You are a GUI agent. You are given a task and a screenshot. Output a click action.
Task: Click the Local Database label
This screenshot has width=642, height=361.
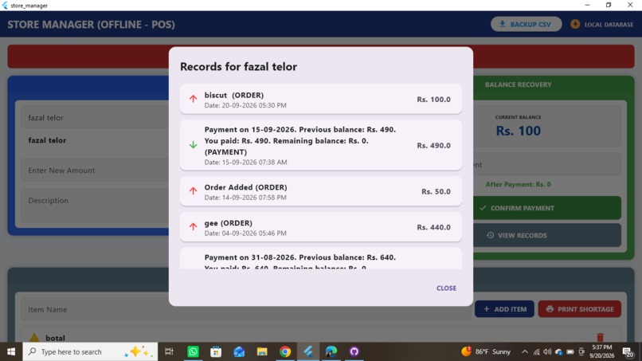609,25
